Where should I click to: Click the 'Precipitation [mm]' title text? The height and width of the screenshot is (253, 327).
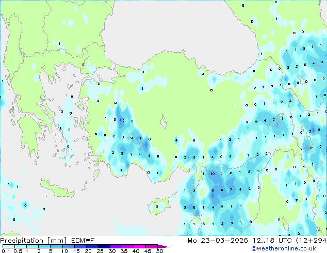coord(34,241)
